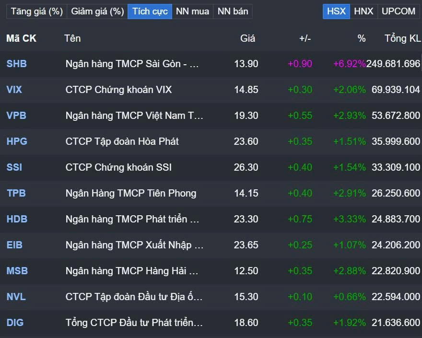Image resolution: width=422 pixels, height=338 pixels.
Task: Switch to the Giảm giá (%) tab
Action: point(97,12)
